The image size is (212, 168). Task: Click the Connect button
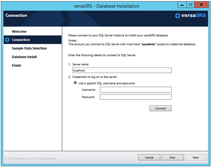(x=160, y=108)
